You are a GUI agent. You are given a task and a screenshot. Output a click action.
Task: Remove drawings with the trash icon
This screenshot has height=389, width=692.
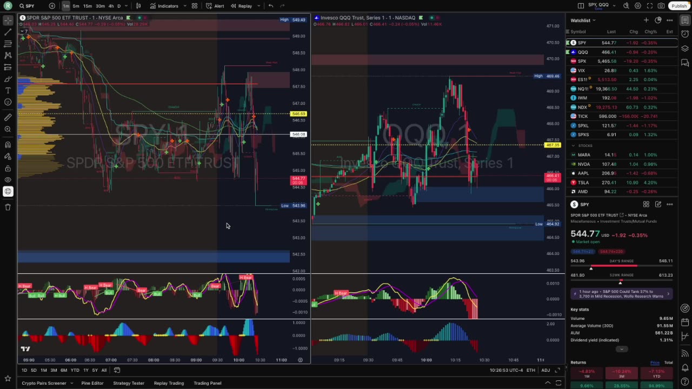(x=8, y=207)
